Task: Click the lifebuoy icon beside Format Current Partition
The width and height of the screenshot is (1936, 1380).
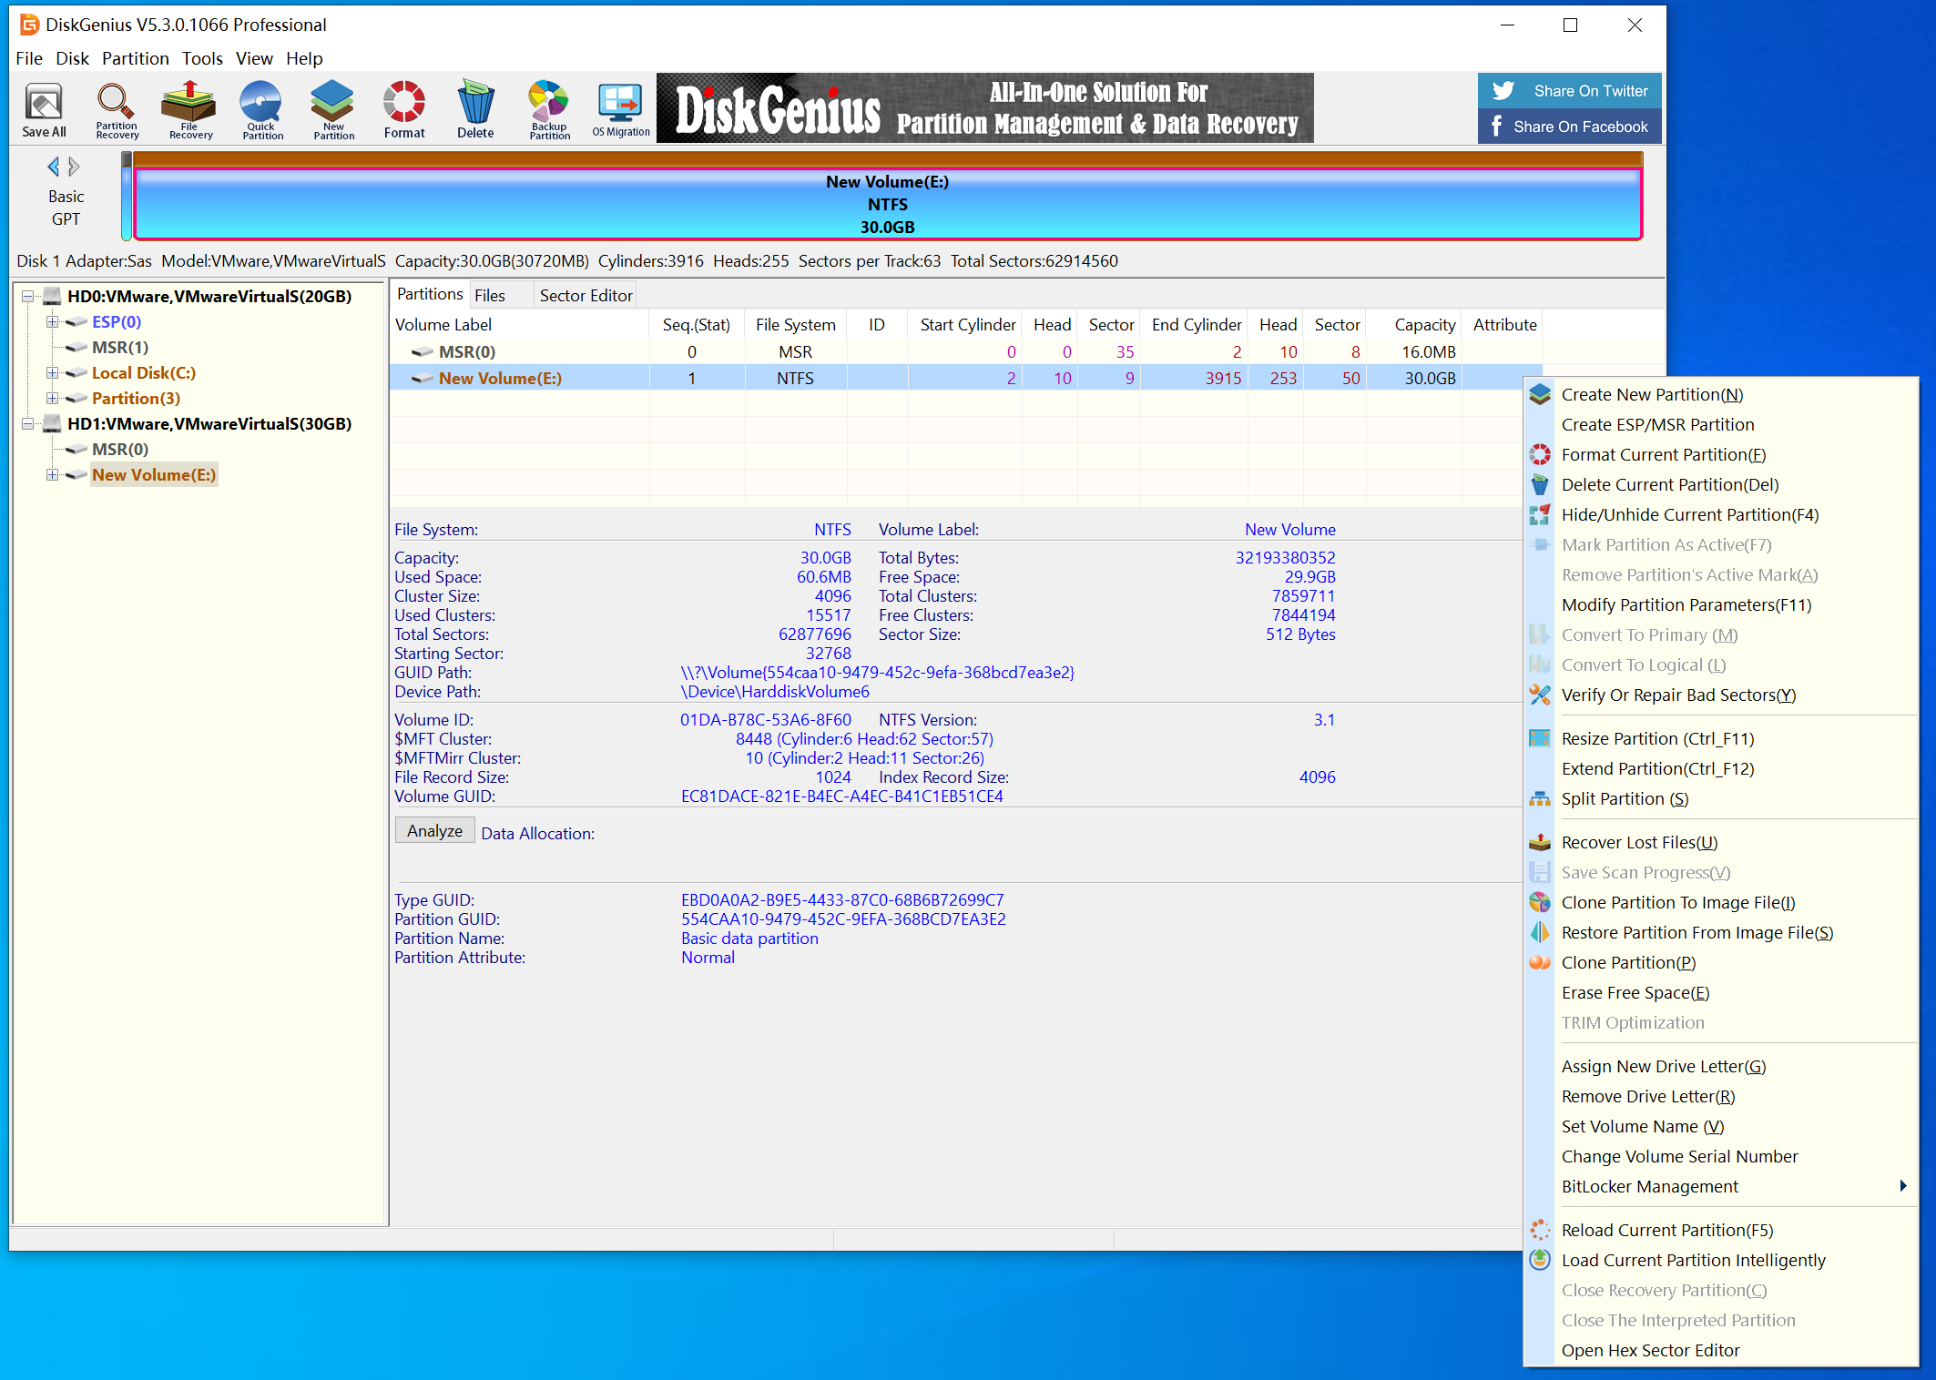Action: [x=1540, y=454]
